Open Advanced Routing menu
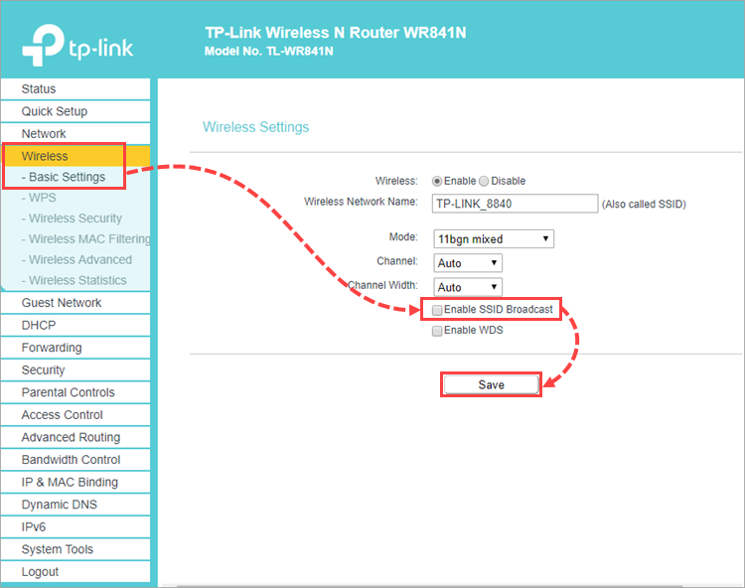The height and width of the screenshot is (588, 745). pos(75,437)
